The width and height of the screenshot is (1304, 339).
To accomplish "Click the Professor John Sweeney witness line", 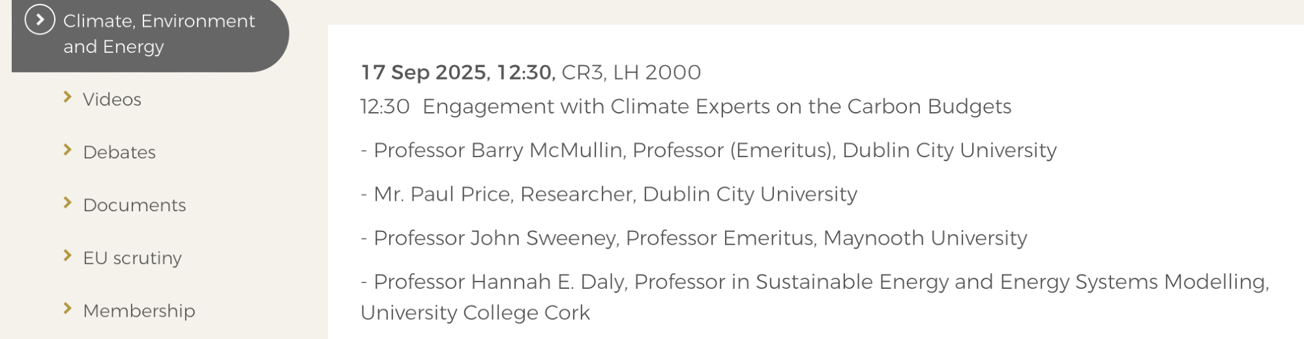I will point(694,238).
